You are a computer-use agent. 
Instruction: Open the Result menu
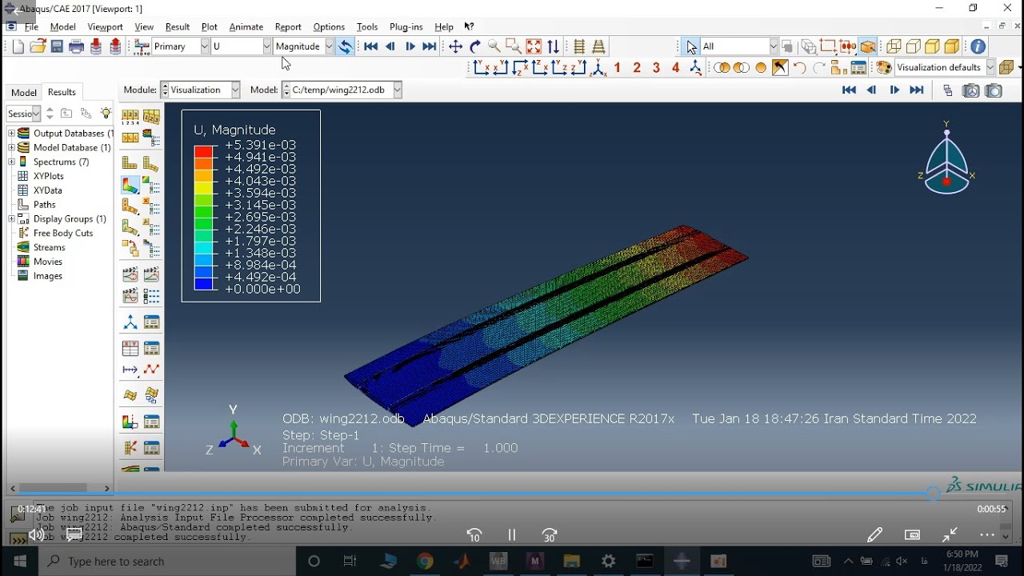(178, 27)
